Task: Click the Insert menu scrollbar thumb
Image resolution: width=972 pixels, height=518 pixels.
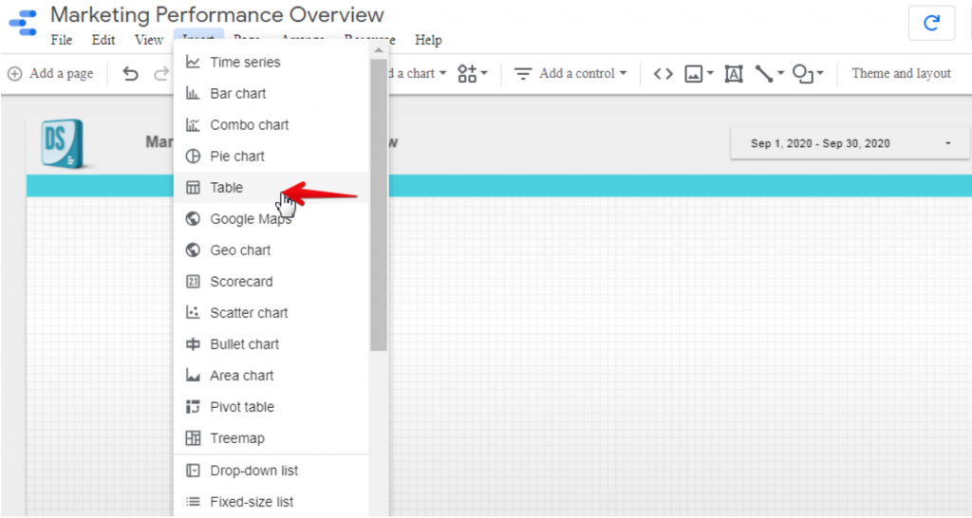Action: [x=378, y=205]
